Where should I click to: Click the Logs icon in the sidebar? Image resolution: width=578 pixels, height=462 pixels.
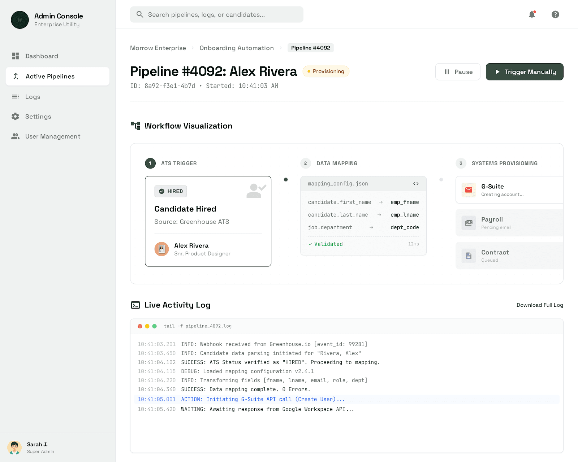(15, 96)
